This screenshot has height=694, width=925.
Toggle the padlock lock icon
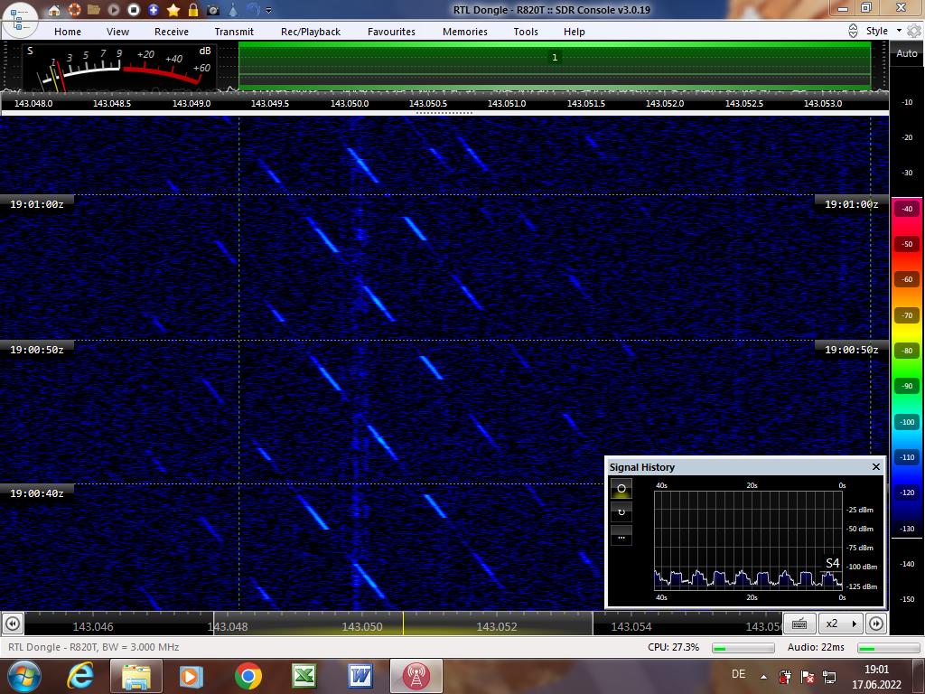pyautogui.click(x=193, y=9)
